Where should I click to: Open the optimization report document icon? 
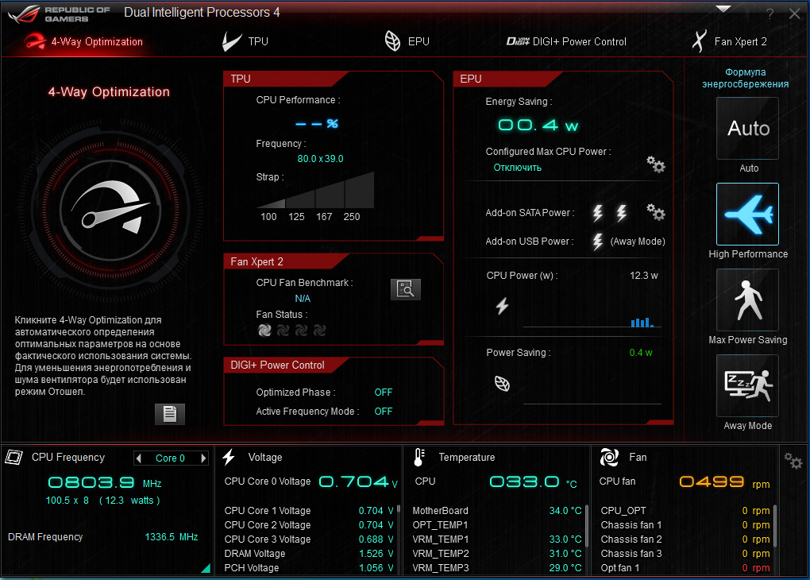pyautogui.click(x=170, y=414)
